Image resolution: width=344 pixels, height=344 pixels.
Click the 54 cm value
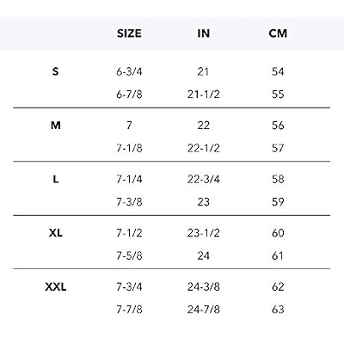[x=278, y=71]
